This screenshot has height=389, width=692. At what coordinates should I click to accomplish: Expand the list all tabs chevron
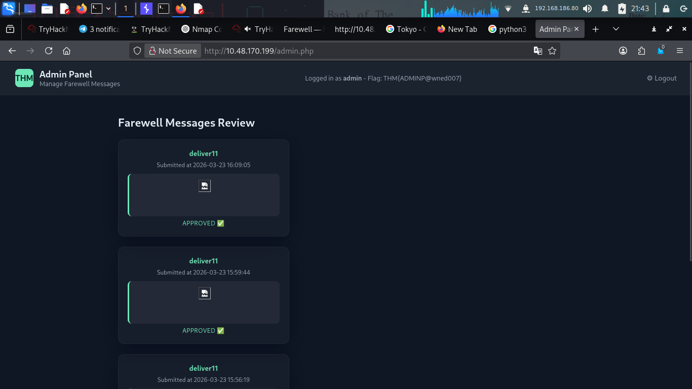tap(616, 29)
